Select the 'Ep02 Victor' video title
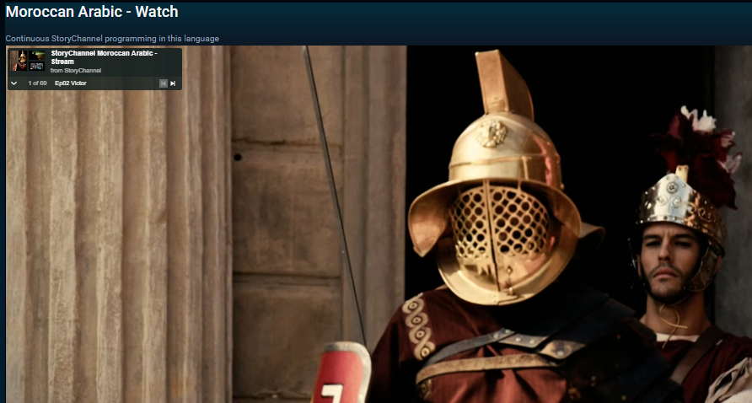 point(71,83)
